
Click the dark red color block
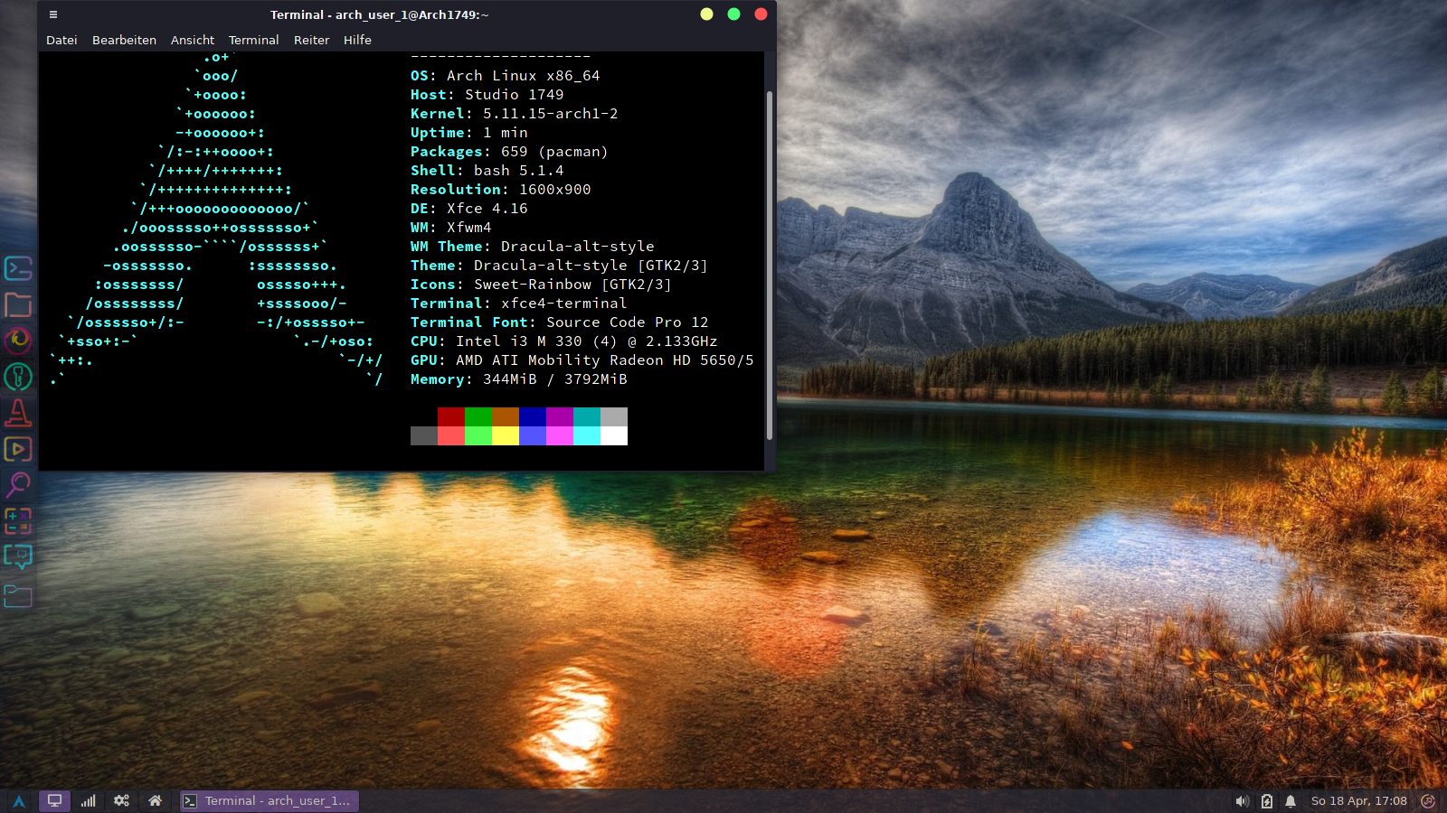tap(451, 416)
